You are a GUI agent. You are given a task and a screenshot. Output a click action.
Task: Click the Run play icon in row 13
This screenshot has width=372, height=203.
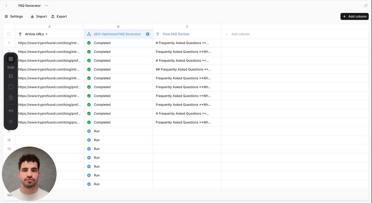point(89,149)
